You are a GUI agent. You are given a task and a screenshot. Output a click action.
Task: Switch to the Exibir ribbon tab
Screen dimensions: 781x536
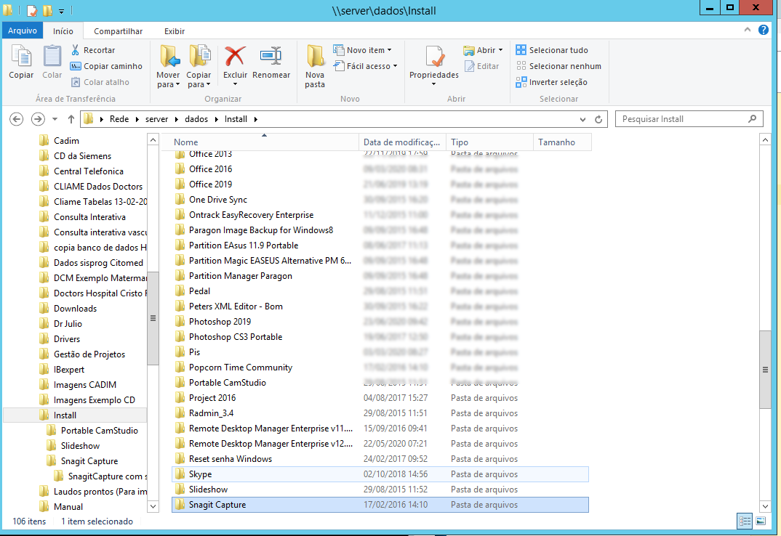tap(175, 31)
